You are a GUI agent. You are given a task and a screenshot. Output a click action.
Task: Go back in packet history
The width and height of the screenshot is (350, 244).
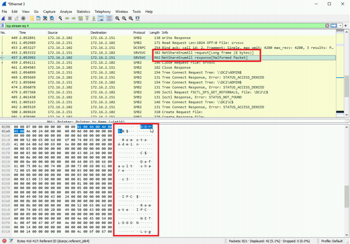67,18
